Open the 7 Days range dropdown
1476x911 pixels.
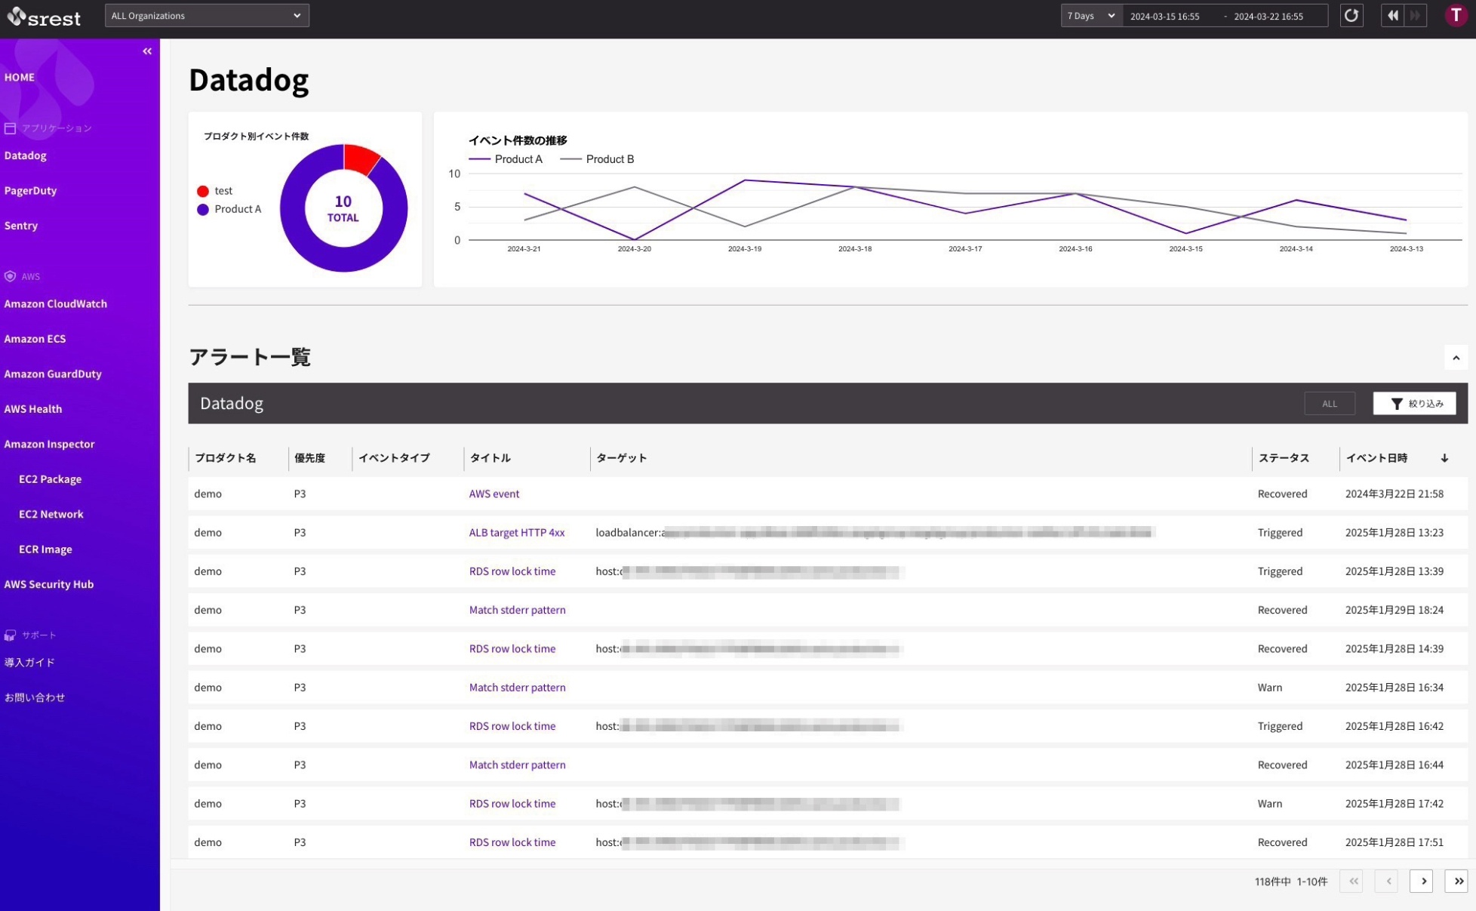click(1091, 16)
